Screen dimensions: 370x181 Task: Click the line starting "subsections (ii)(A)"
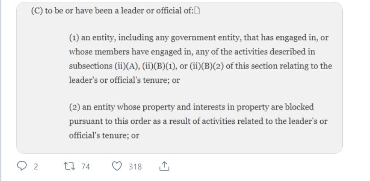tap(200, 66)
